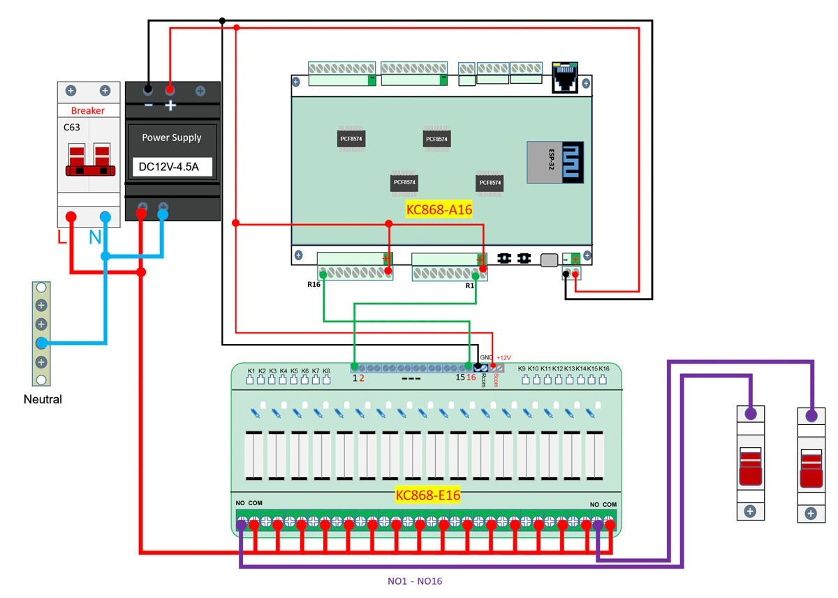
Task: Click the power supply minus output terminal
Action: tap(148, 90)
